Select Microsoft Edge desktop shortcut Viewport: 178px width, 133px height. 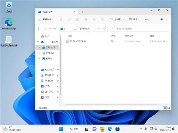pos(9,24)
